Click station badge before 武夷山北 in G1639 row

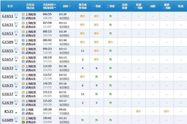point(23,105)
